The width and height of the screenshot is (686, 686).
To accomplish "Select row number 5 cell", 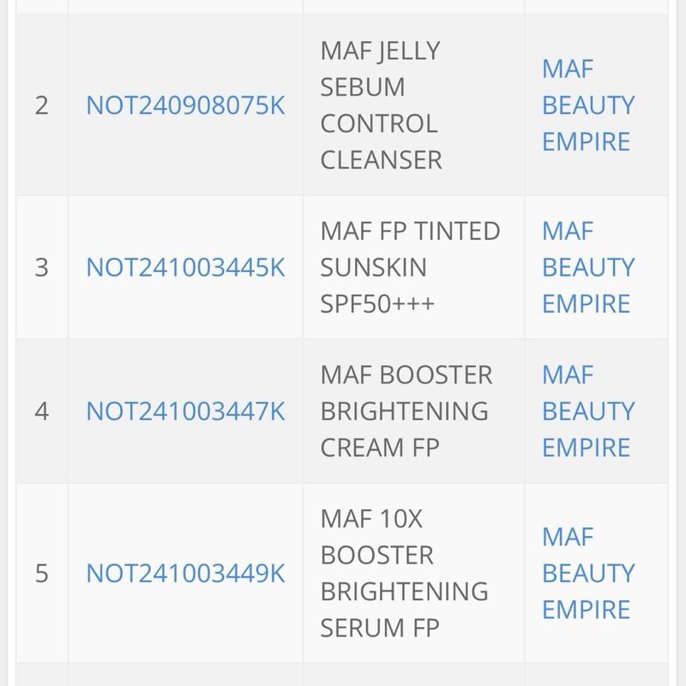I will point(42,573).
